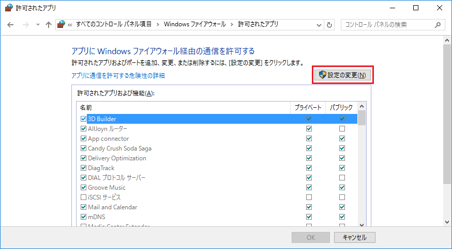Click the パブリック column header
452x249 pixels.
coord(341,107)
